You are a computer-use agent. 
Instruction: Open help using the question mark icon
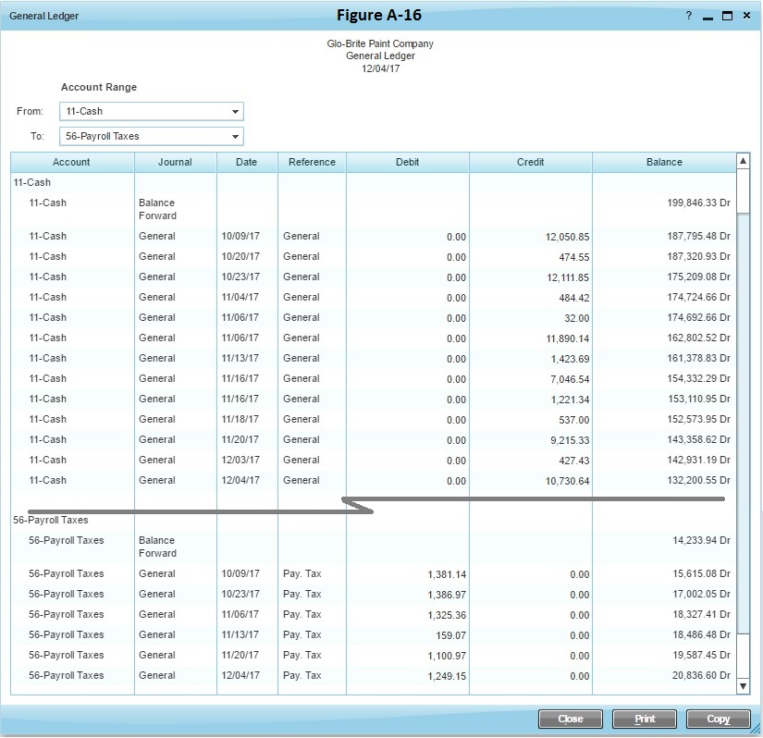tap(687, 16)
